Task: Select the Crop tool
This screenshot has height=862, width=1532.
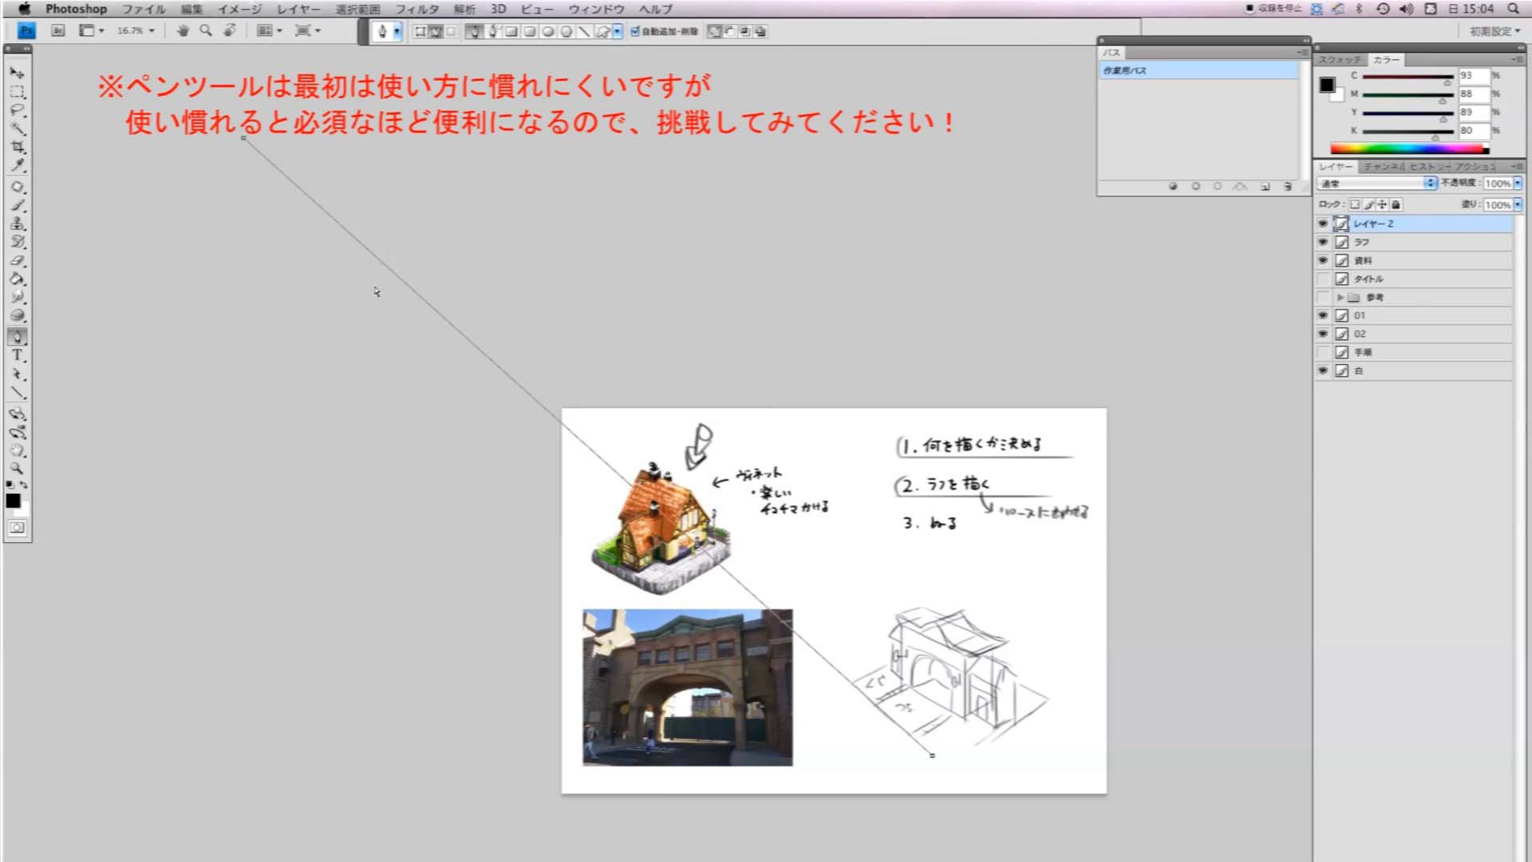Action: (17, 147)
